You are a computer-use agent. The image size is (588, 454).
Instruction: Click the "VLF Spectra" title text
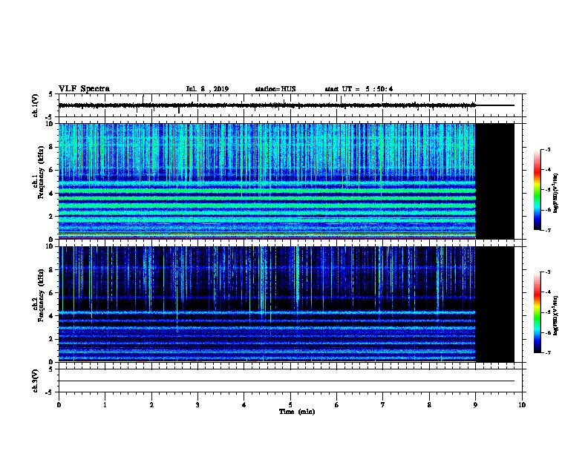[84, 89]
